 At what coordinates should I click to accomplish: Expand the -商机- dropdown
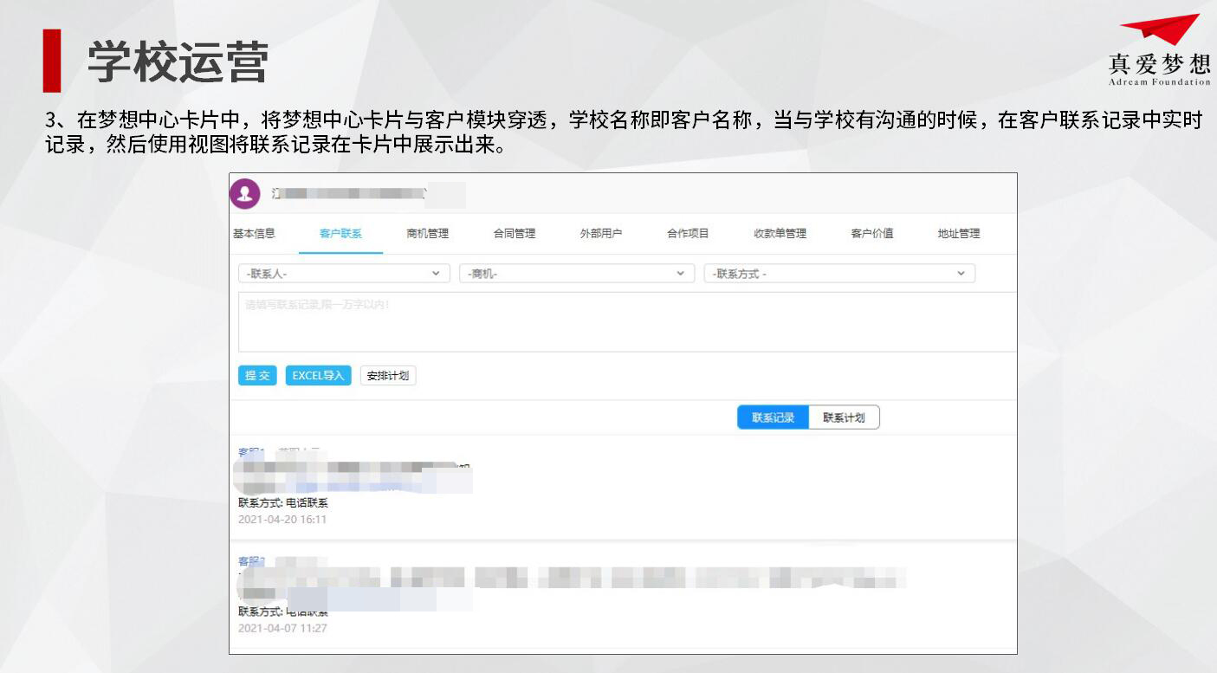pos(577,274)
